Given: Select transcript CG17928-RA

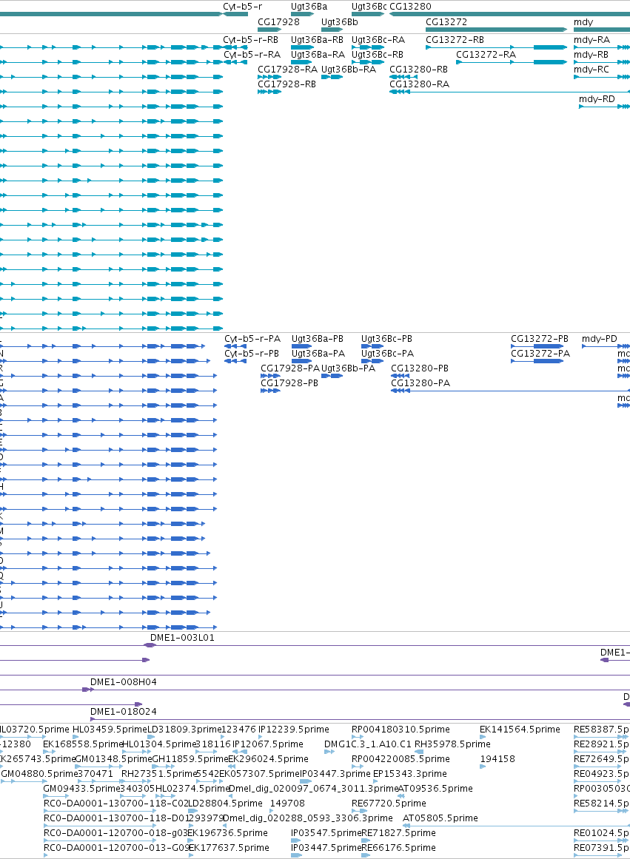Looking at the screenshot, I should coord(287,70).
